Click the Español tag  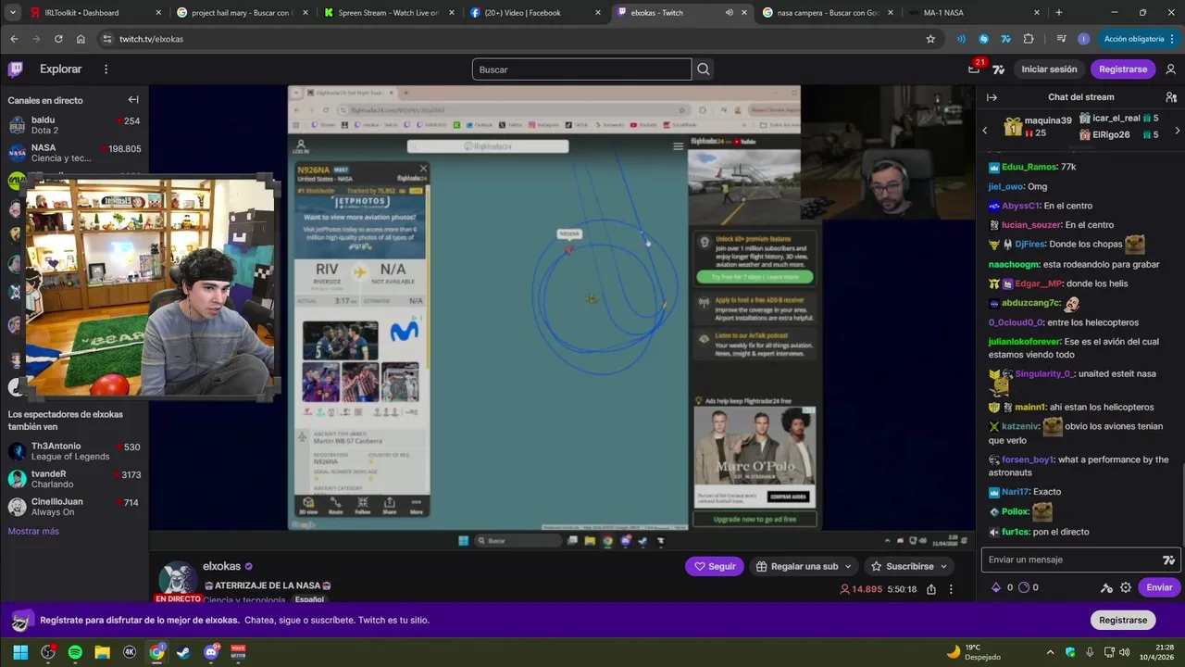pos(309,599)
